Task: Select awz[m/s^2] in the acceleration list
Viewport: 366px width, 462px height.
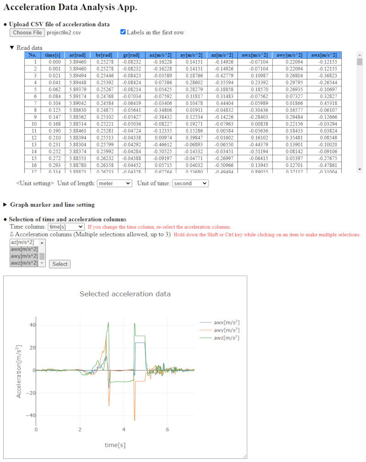Action: coord(24,263)
